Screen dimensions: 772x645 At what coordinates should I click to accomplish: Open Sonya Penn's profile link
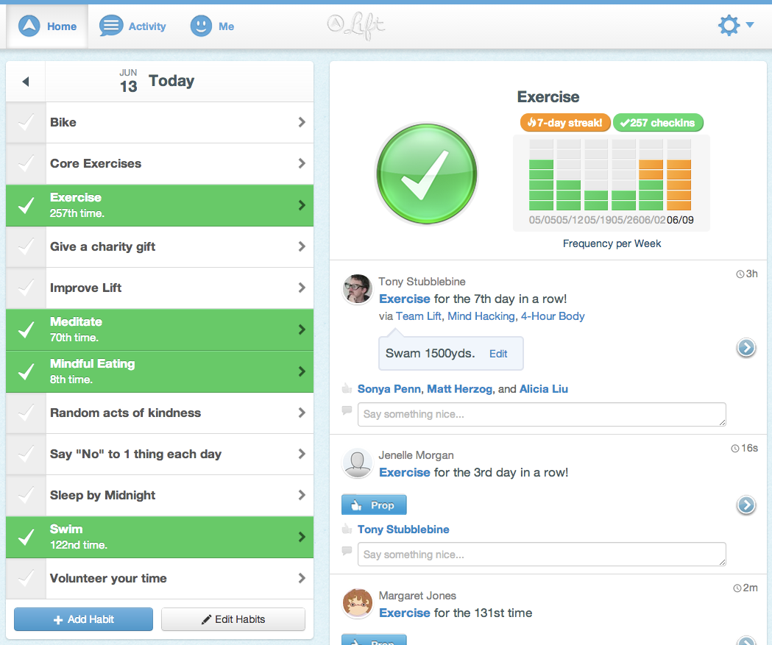tap(389, 389)
